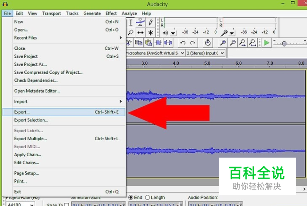Screen dimensions: 307x206
Task: Click the Fit Selection zoom icon
Action: click(243, 43)
